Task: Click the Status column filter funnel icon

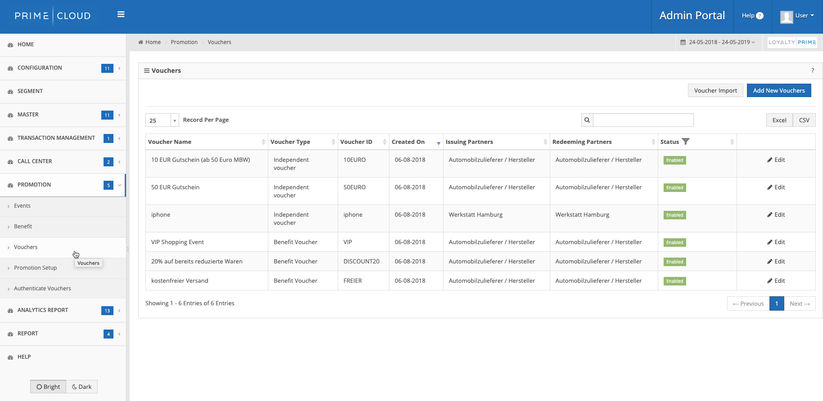Action: (686, 142)
